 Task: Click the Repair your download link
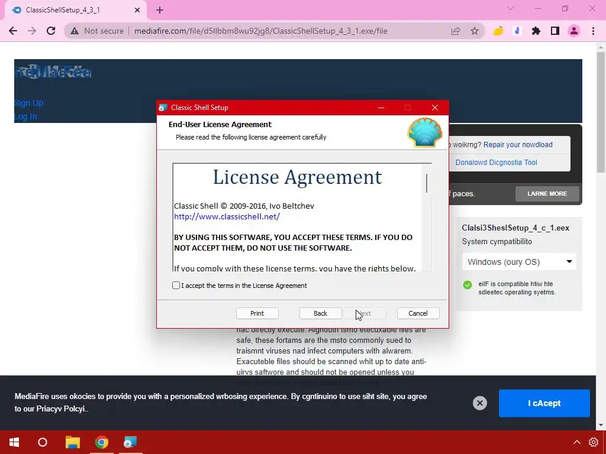[518, 145]
